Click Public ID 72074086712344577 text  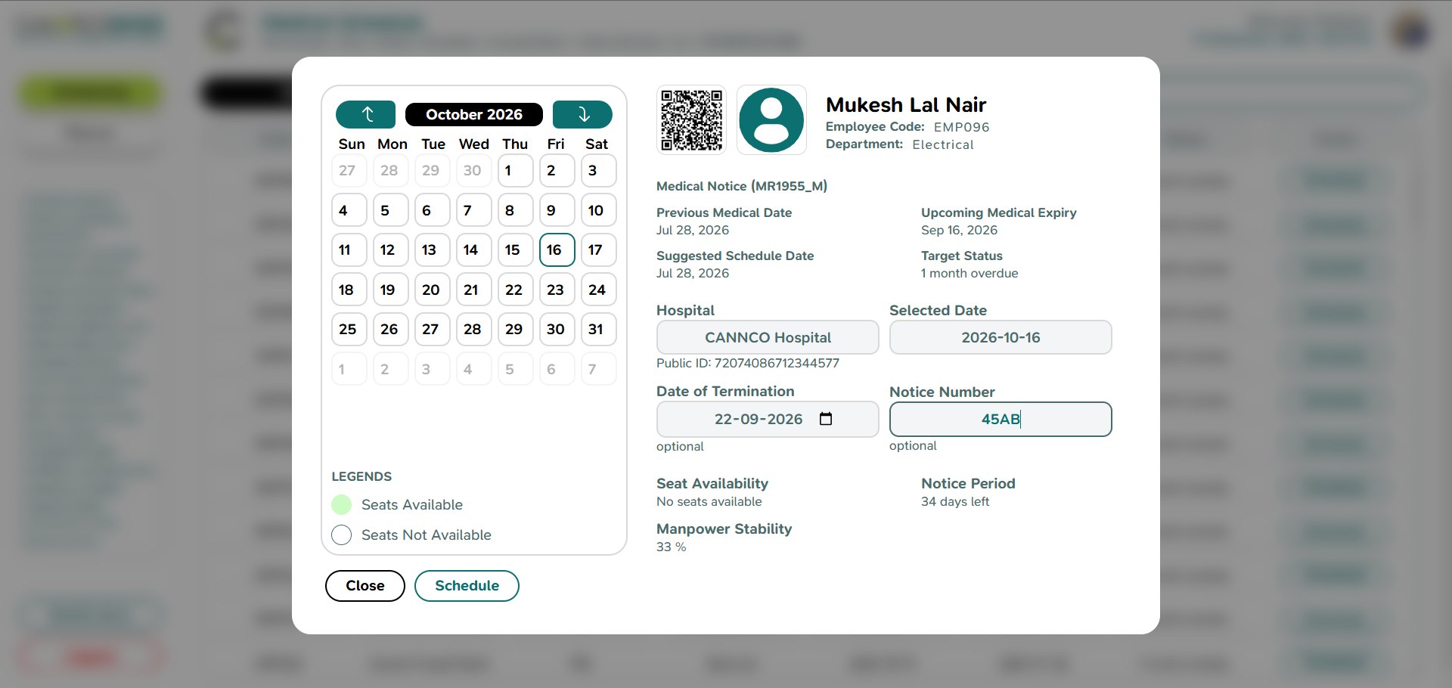(x=748, y=363)
